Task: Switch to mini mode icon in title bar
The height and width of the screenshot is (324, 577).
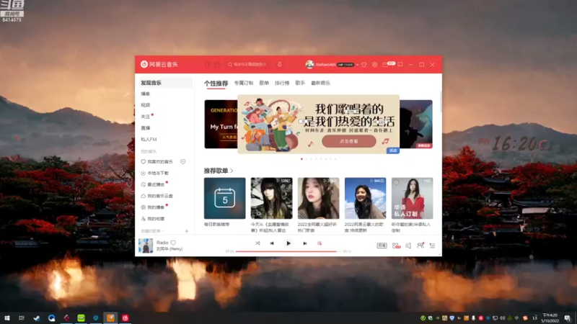Action: [x=400, y=65]
